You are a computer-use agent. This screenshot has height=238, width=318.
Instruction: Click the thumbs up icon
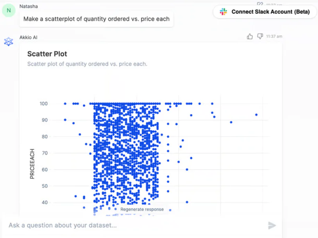[250, 36]
